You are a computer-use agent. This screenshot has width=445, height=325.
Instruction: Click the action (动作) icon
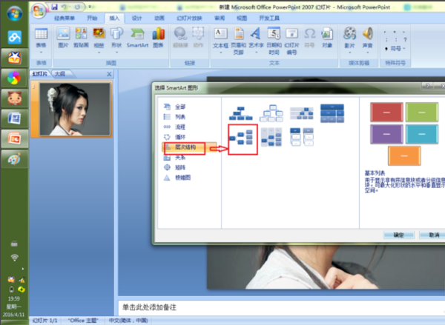click(x=198, y=33)
